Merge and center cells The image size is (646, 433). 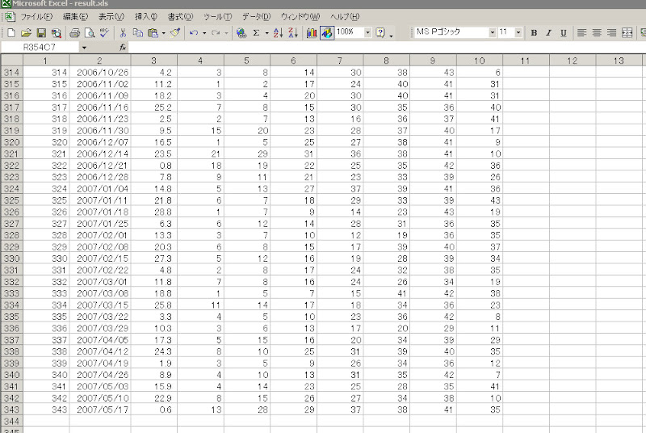point(627,33)
